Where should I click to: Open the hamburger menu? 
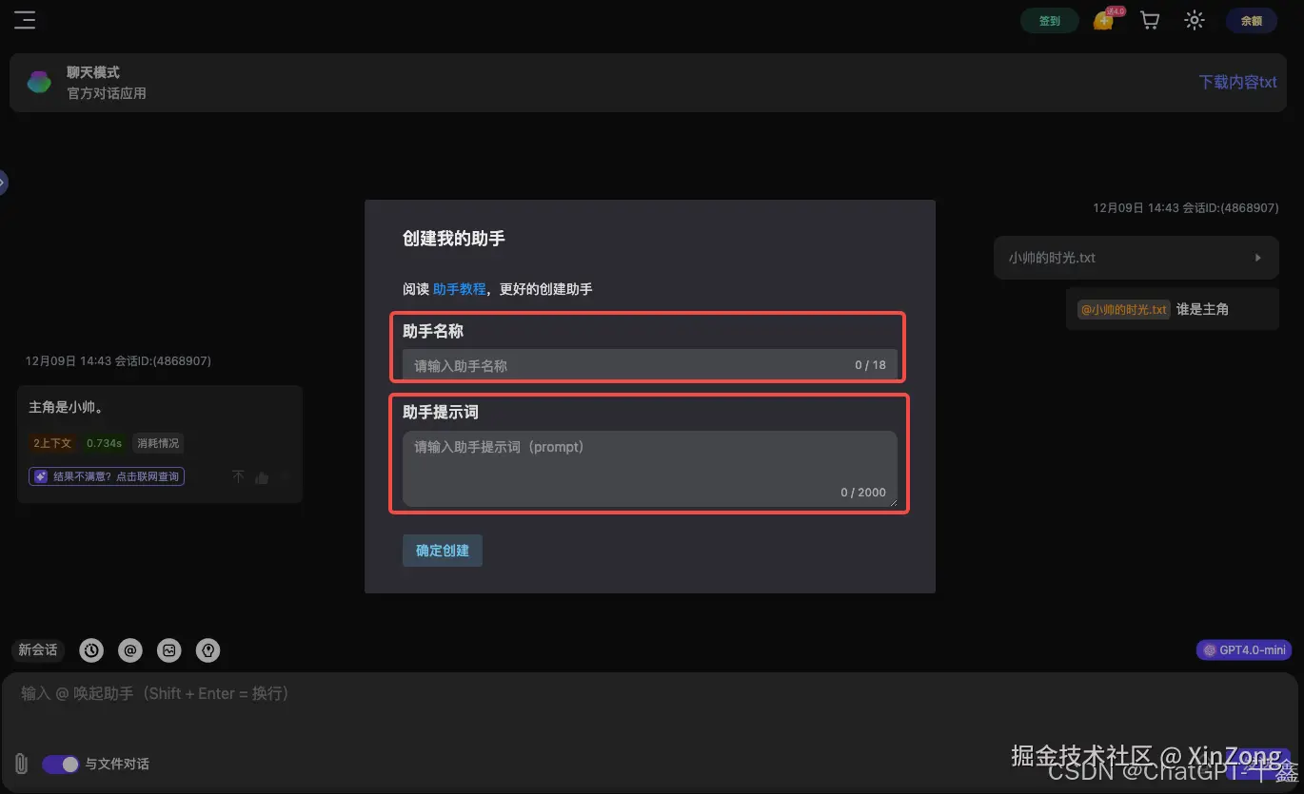[x=25, y=20]
